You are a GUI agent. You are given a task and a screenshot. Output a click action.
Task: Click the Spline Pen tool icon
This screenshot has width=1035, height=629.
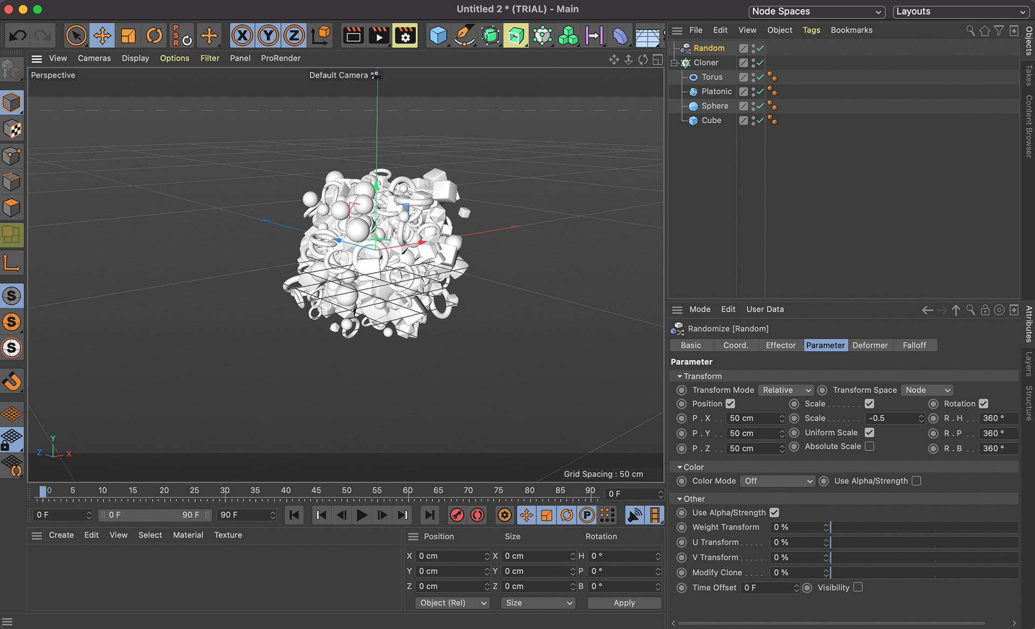click(x=464, y=36)
